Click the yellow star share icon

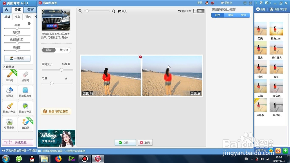(x=271, y=151)
